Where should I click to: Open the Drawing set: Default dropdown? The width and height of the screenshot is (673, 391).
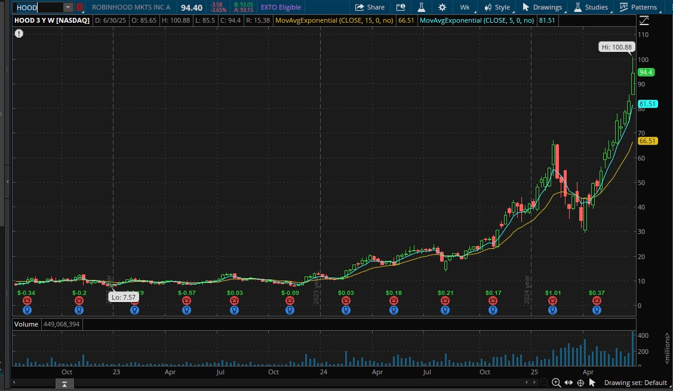pyautogui.click(x=637, y=383)
